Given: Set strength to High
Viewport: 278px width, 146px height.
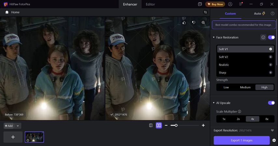Looking at the screenshot, I should [x=264, y=87].
